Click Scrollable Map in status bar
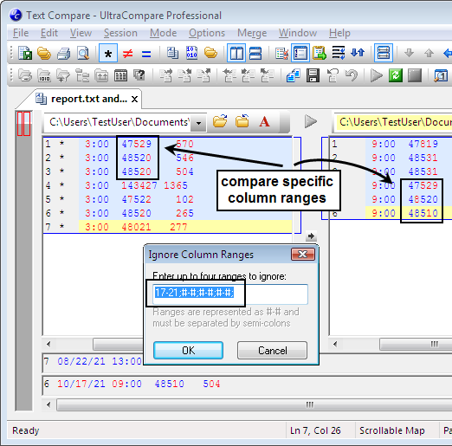 point(392,430)
